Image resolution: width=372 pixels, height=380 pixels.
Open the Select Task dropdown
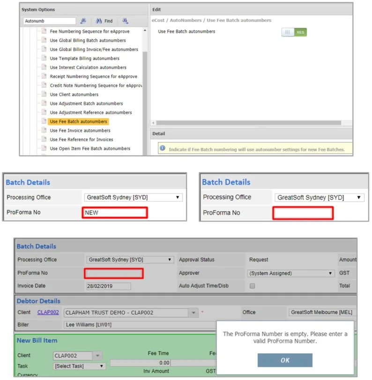coord(79,366)
